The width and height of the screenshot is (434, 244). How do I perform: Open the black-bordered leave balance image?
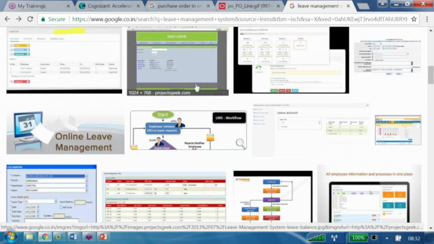(x=291, y=60)
